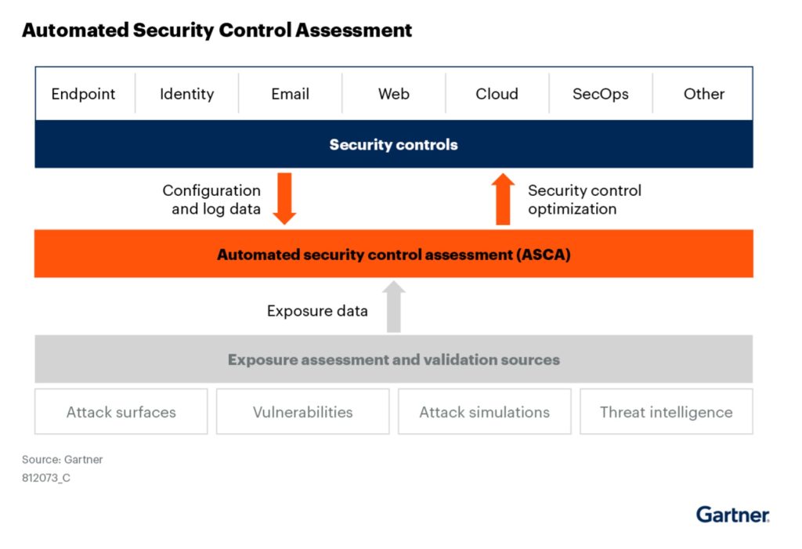This screenshot has width=802, height=549.
Task: Click the Exposure assessment and validation sources bar
Action: pos(393,360)
